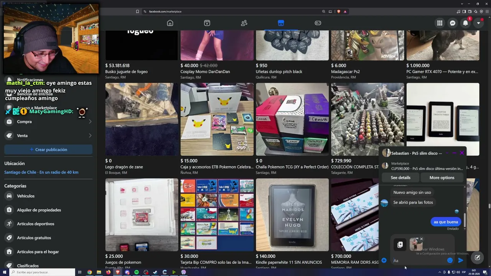Click See details in the chat popup
The height and width of the screenshot is (276, 491).
click(x=400, y=177)
